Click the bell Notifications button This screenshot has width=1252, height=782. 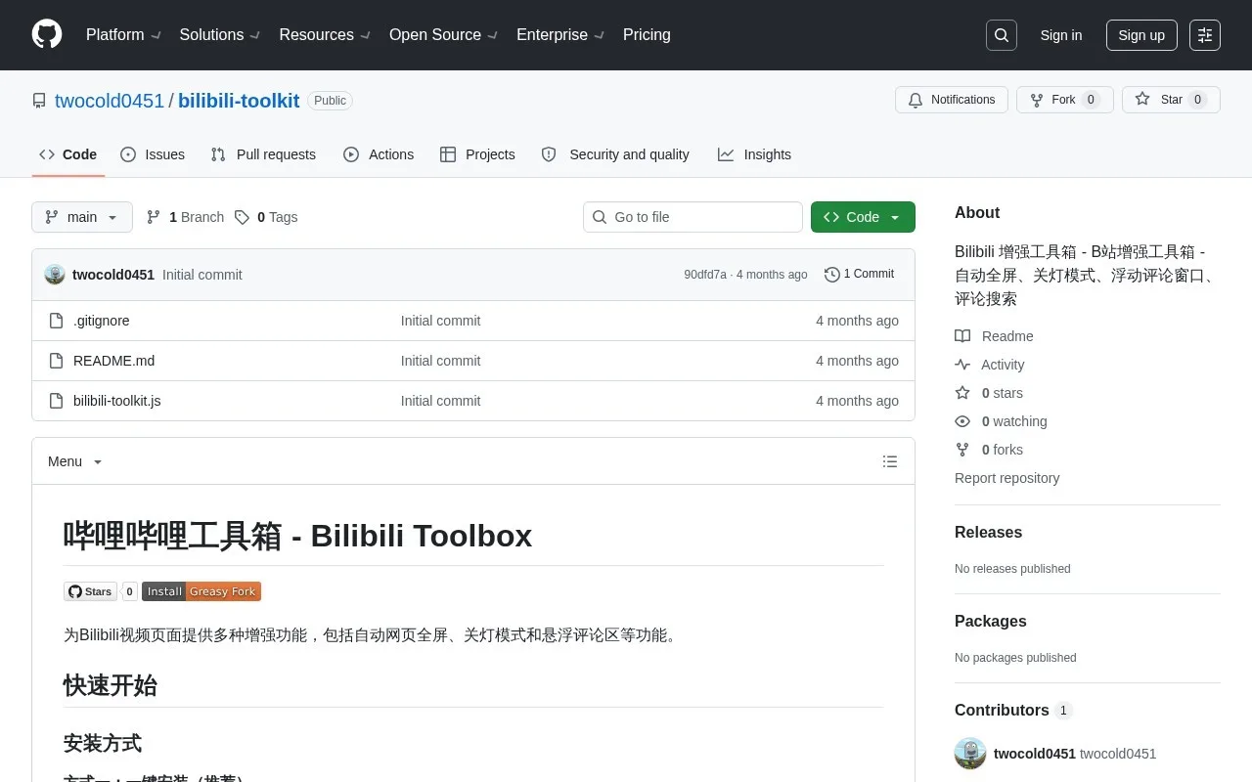pyautogui.click(x=952, y=100)
